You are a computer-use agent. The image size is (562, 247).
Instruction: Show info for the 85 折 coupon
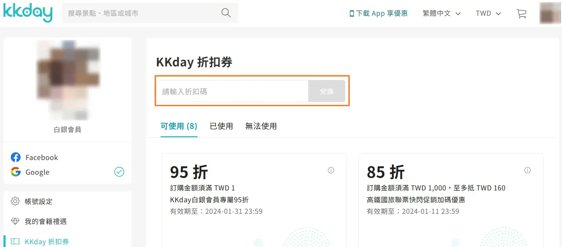pyautogui.click(x=527, y=170)
